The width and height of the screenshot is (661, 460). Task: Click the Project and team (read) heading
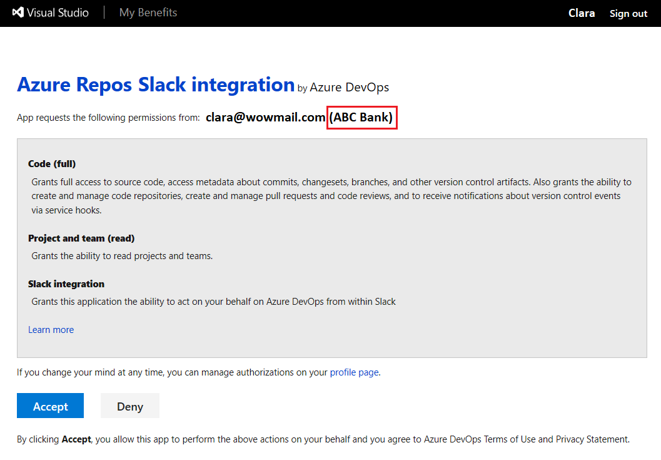[x=81, y=238]
